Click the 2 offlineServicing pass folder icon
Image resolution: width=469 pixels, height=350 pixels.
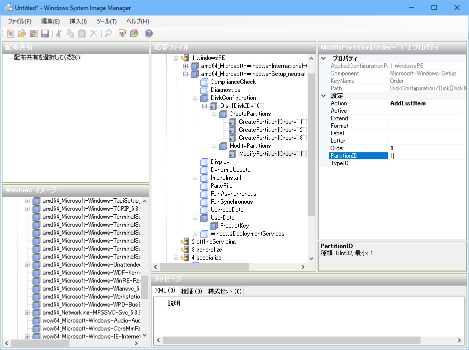coord(185,241)
